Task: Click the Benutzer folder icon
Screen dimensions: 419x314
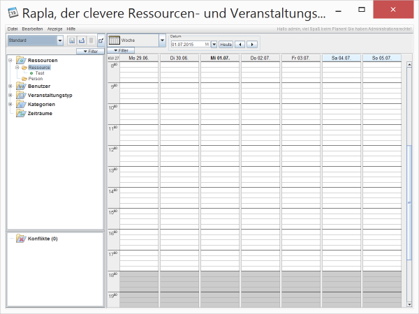Action: (21, 87)
